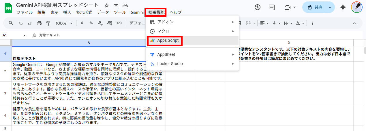The image size is (366, 131).
Task: Print the spreadsheet with printer icon
Action: pyautogui.click(x=39, y=23)
